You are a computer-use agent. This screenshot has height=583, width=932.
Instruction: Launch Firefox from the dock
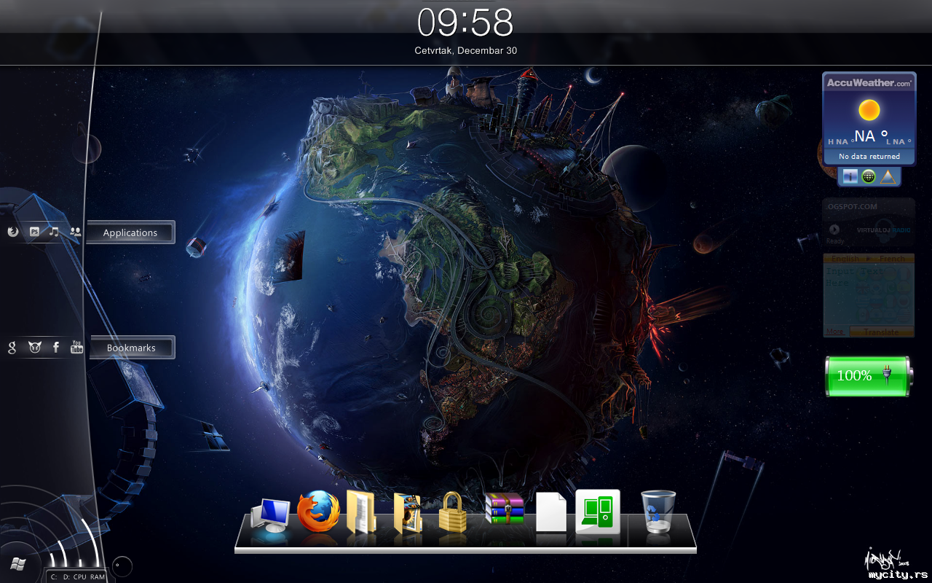point(318,511)
